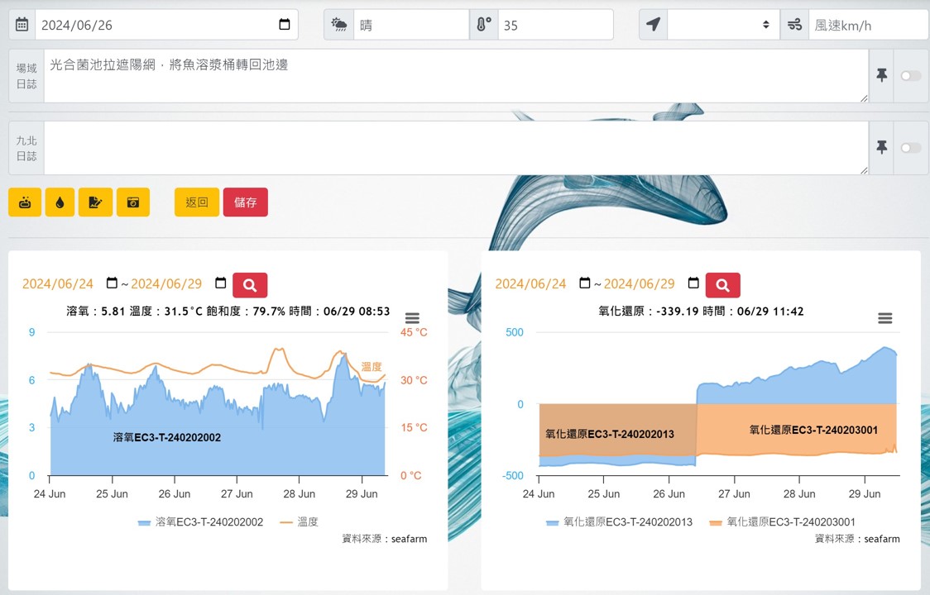Pin the 場域日誌 log entry

tap(881, 76)
